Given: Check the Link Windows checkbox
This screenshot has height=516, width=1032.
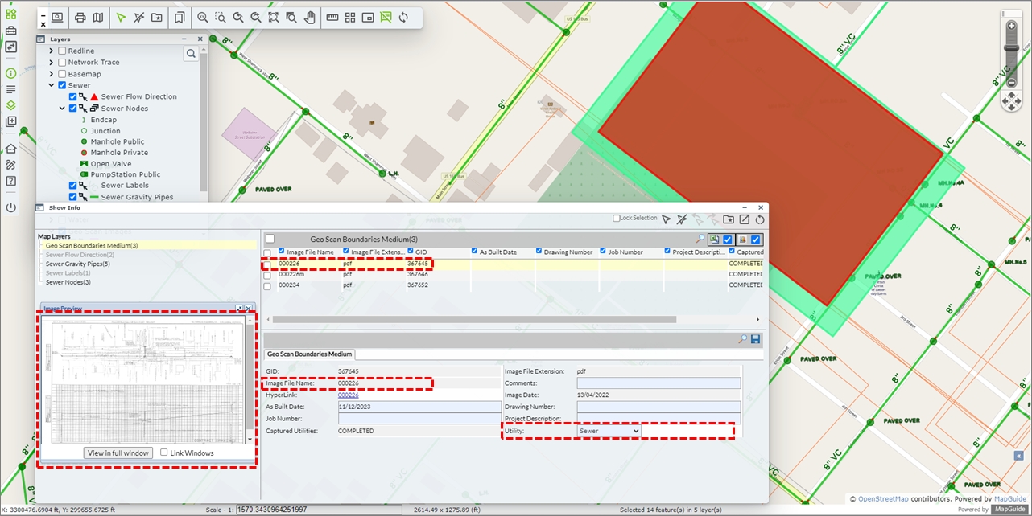Looking at the screenshot, I should point(164,453).
